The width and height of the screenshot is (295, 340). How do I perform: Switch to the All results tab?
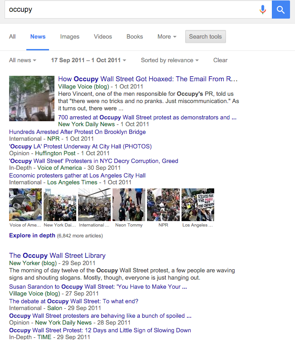tap(12, 37)
